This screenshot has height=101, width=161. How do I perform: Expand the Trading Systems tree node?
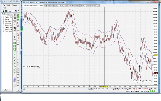pyautogui.click(x=3, y=27)
